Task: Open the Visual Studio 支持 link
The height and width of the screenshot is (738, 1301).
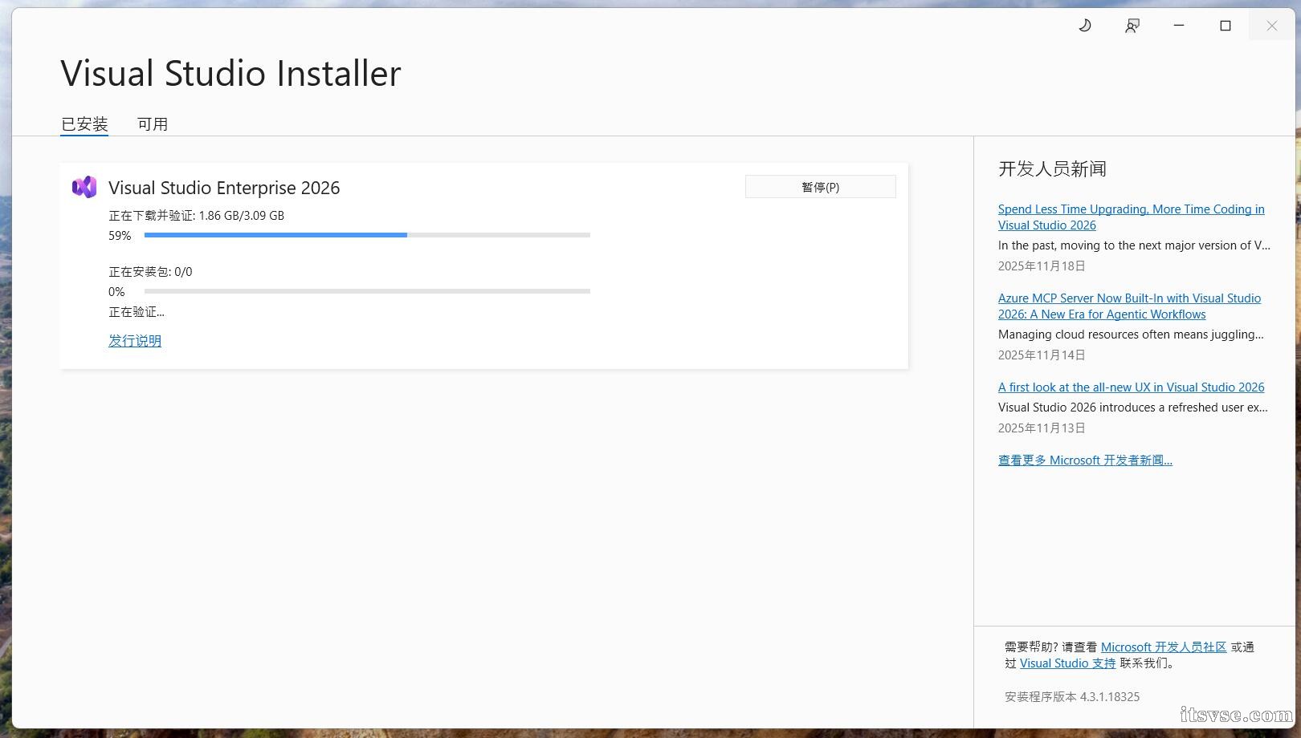Action: pos(1067,663)
